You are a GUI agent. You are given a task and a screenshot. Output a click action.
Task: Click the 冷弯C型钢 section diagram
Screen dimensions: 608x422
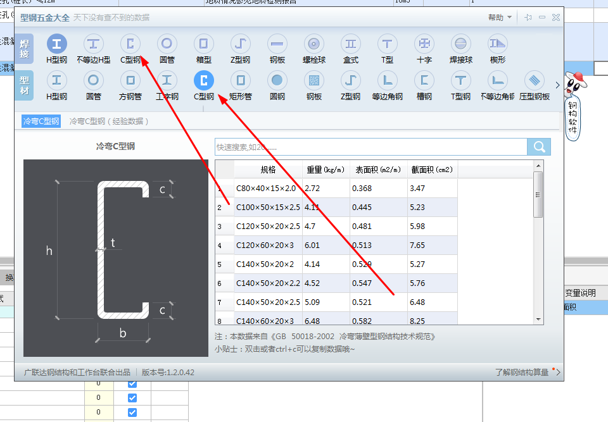point(115,258)
